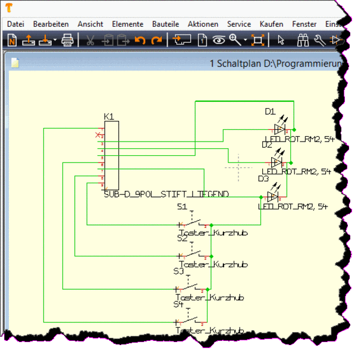The width and height of the screenshot is (361, 357).
Task: Click the diode component icon in toolbar
Action: (335, 40)
